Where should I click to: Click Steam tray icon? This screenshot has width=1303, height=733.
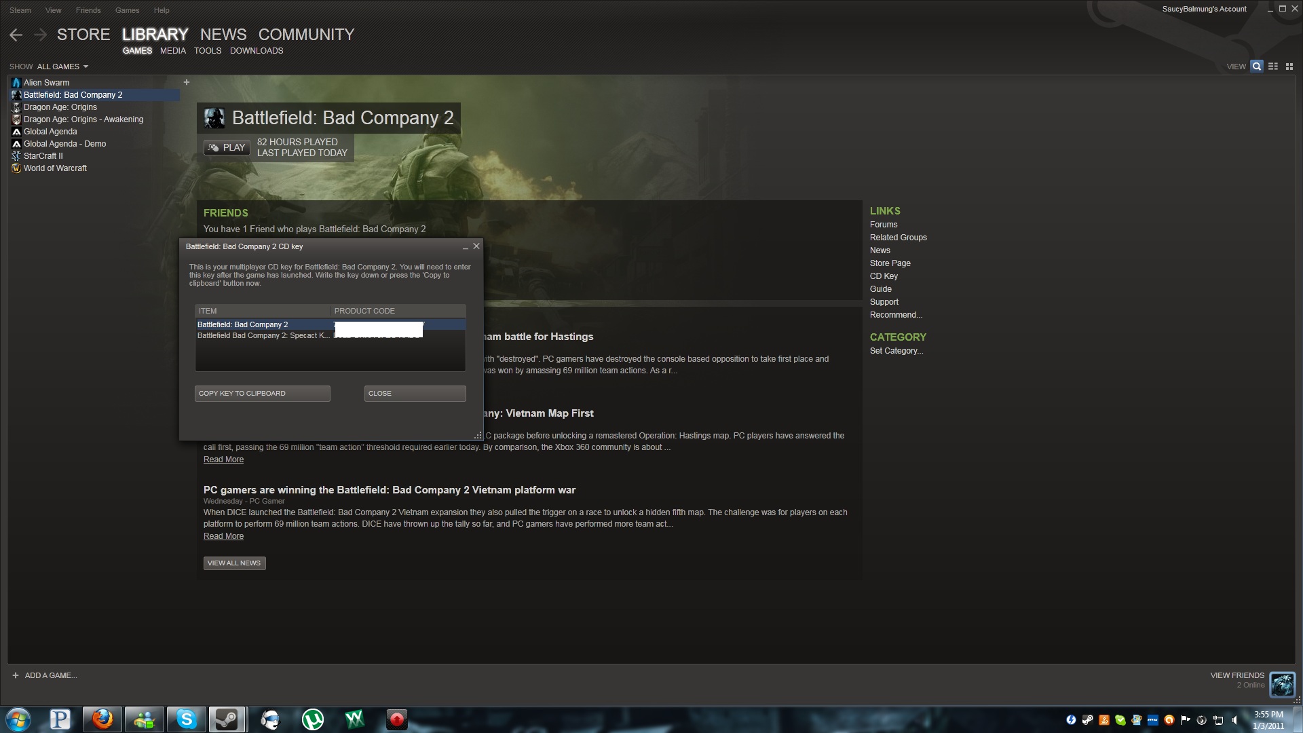[1088, 720]
